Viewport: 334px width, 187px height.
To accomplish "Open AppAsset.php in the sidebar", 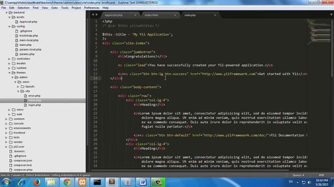I will tap(28, 22).
